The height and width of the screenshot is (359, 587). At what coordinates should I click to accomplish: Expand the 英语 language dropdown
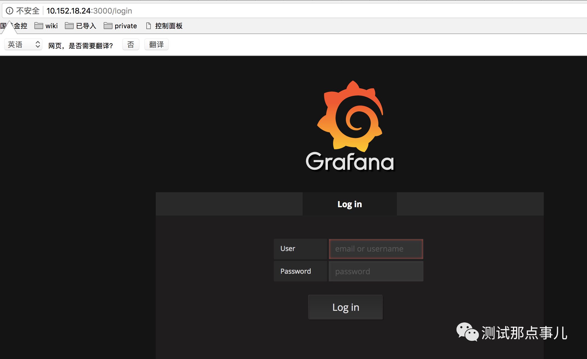pyautogui.click(x=23, y=45)
